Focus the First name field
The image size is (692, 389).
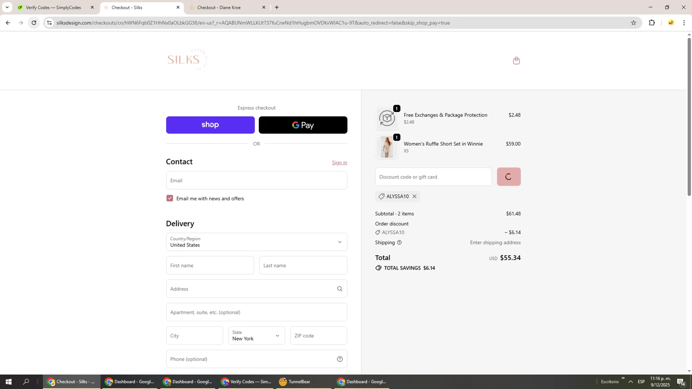(210, 265)
